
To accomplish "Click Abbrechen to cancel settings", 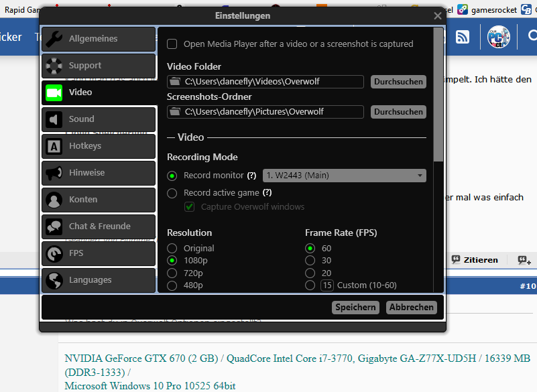I will pos(412,307).
